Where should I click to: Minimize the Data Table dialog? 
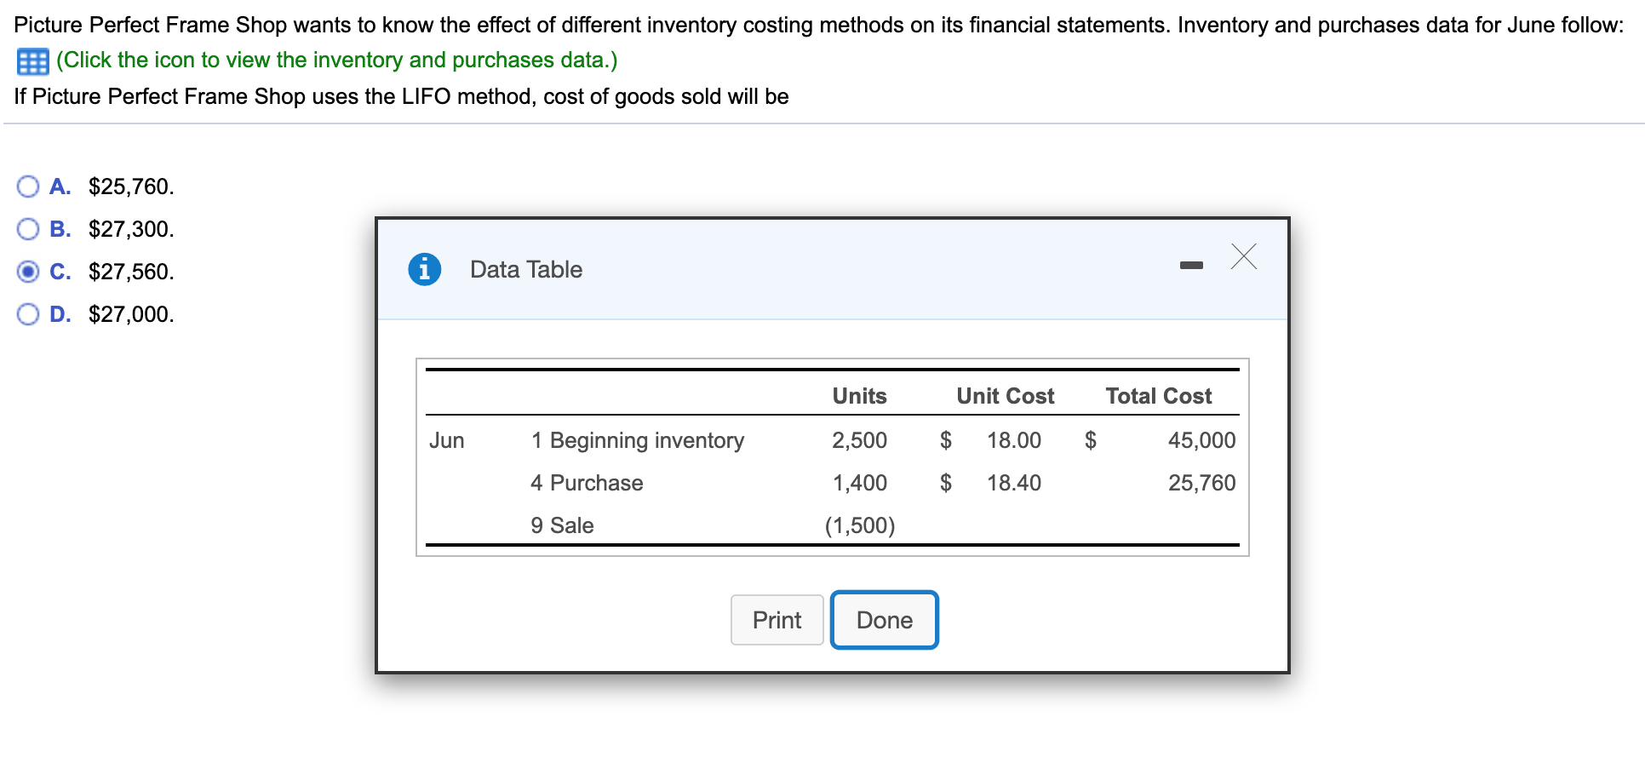1191,266
